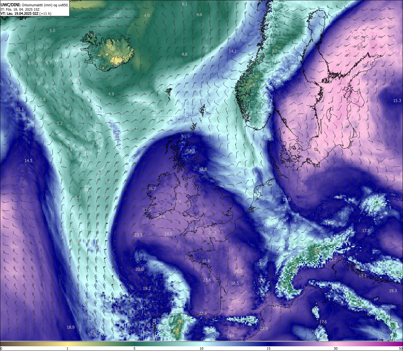Click the 22.5 value near the Pyrenees
Screen dimensions: 403x351
pyautogui.click(x=203, y=313)
